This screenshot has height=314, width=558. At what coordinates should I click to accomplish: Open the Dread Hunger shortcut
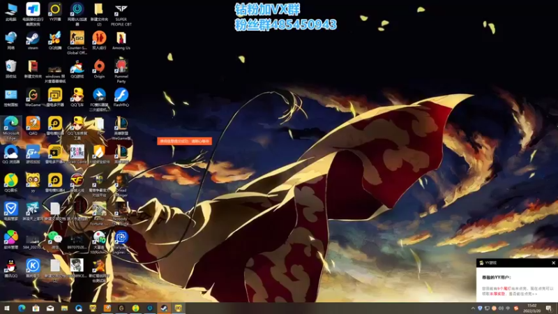(121, 185)
